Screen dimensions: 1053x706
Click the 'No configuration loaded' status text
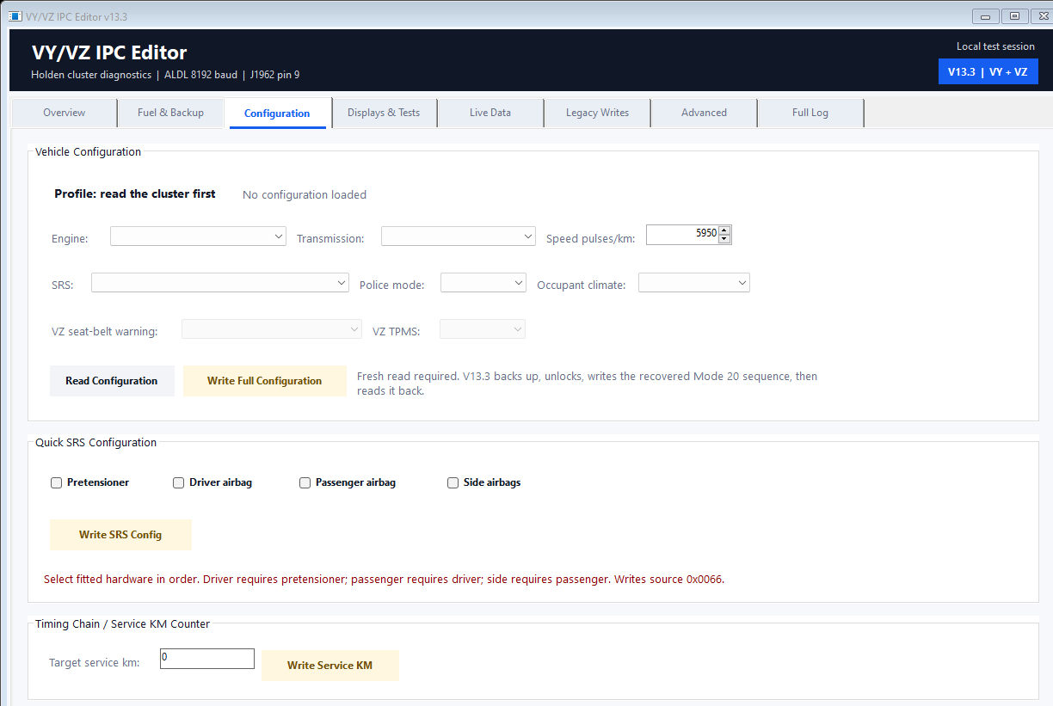[x=305, y=195]
